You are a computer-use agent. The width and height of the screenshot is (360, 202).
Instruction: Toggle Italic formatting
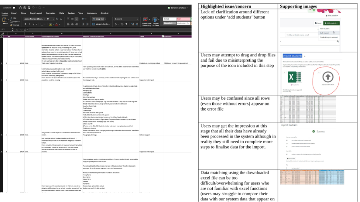point(29,24)
